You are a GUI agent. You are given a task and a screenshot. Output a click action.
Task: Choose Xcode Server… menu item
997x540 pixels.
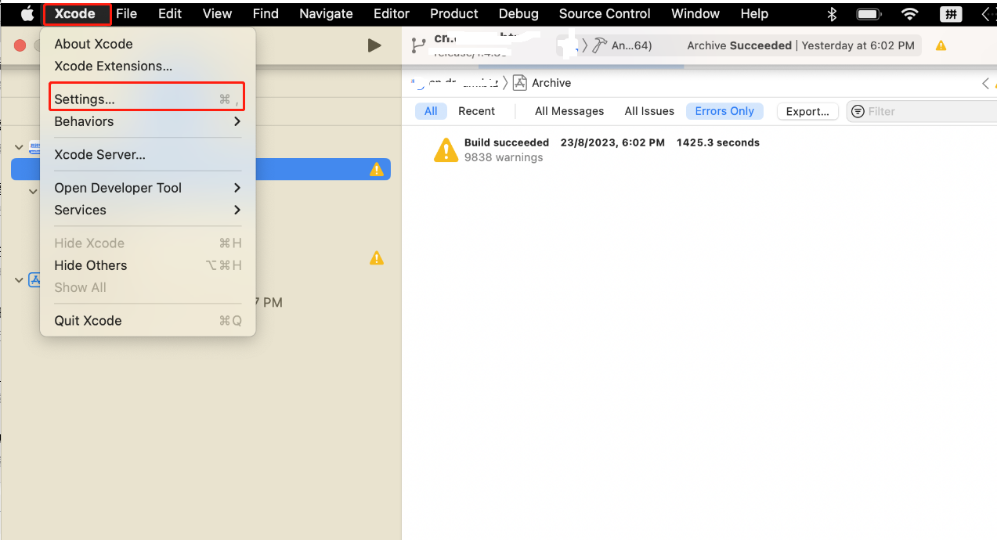pyautogui.click(x=147, y=154)
